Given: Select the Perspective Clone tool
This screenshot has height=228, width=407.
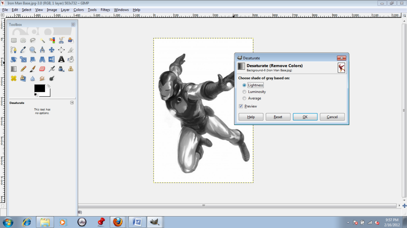Looking at the screenshot, I should 23,79.
